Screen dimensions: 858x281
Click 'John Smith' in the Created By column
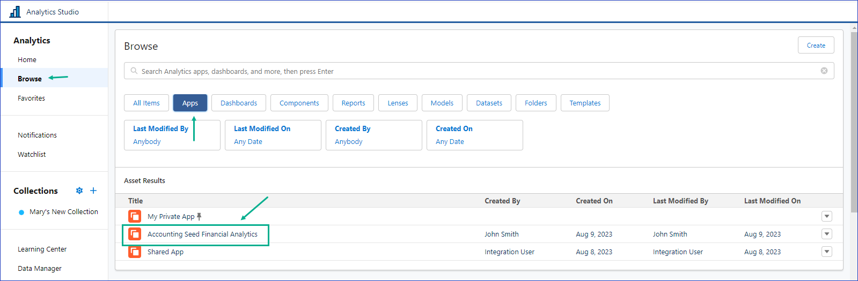(x=502, y=234)
